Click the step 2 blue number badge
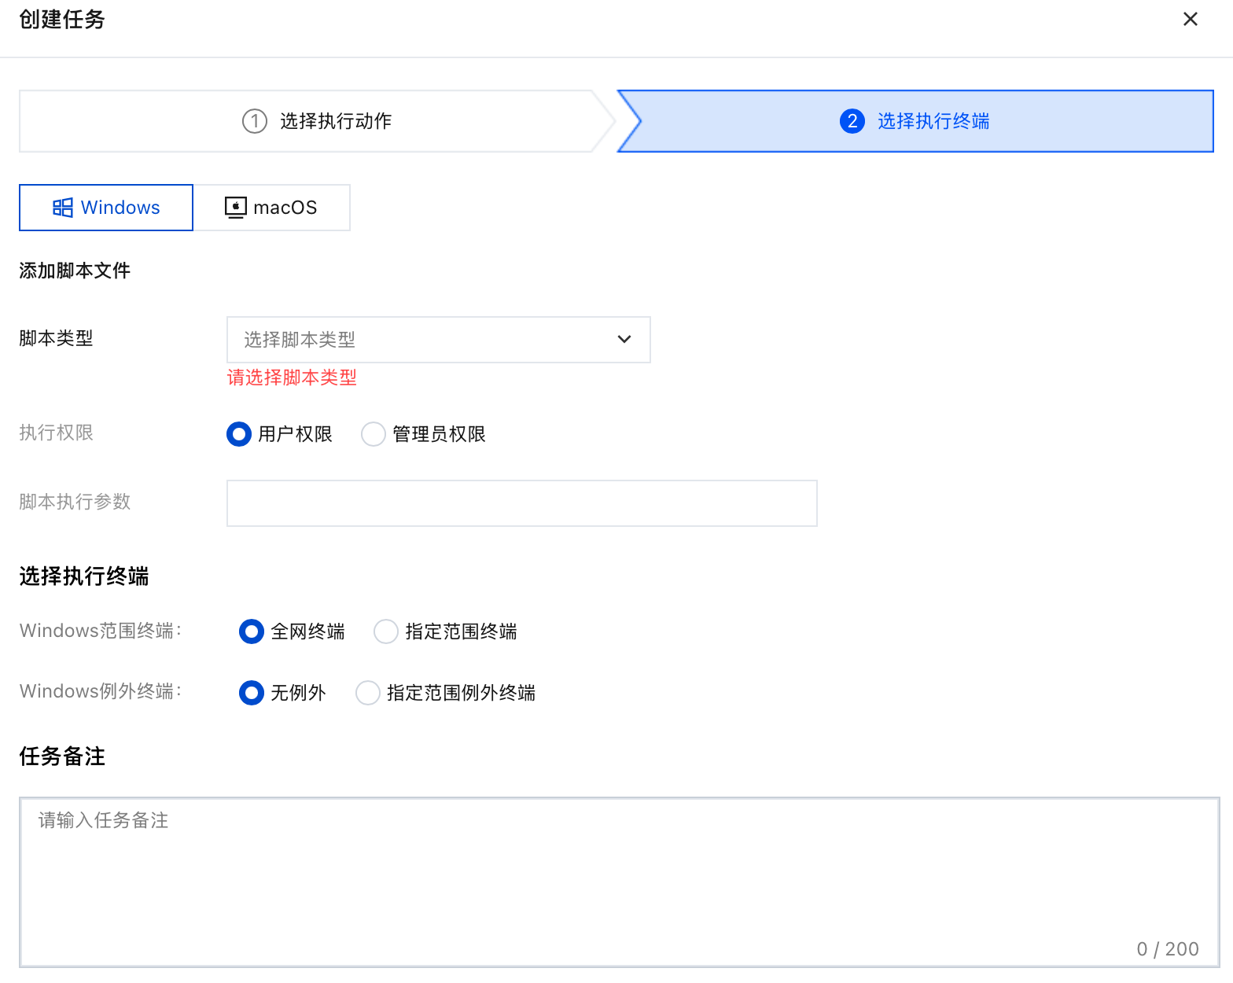 (x=852, y=121)
